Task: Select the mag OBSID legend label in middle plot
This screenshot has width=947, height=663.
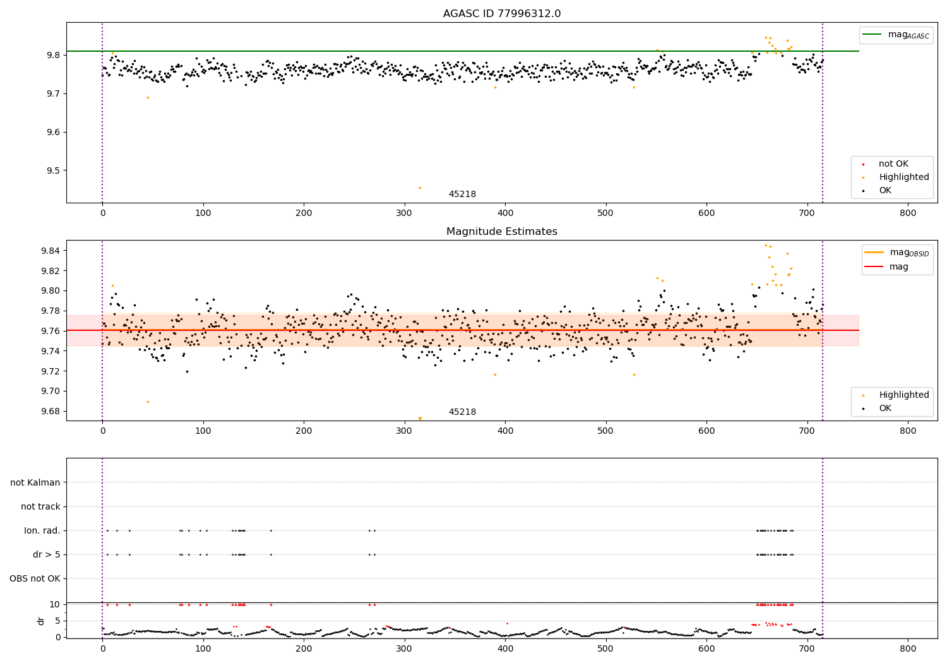Action: (909, 253)
